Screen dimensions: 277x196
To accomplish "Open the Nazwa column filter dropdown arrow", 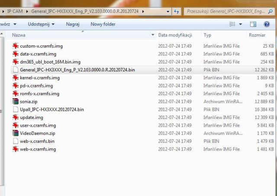I will point(153,35).
